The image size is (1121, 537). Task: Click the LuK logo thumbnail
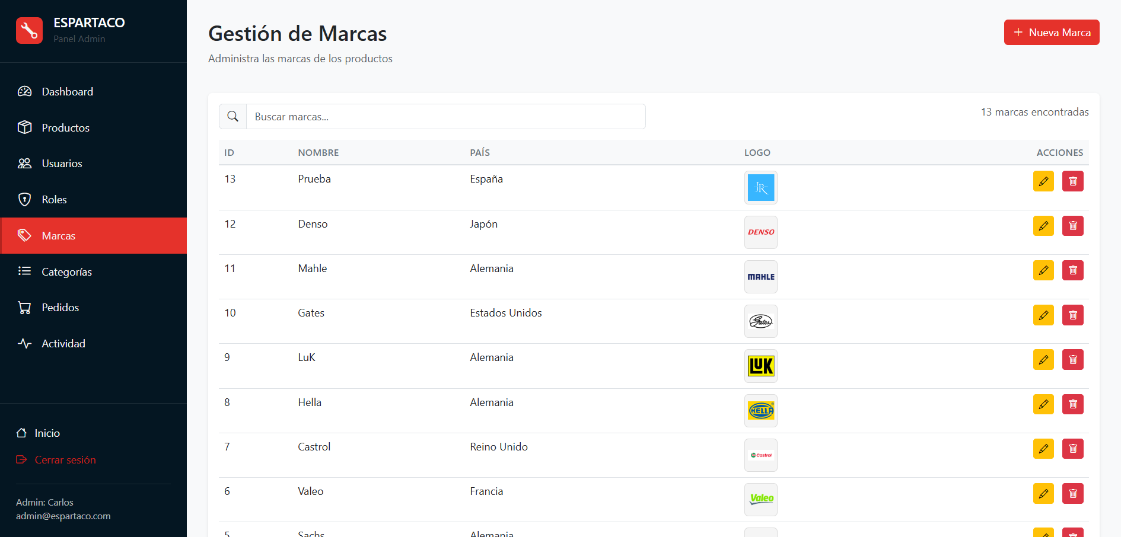click(x=761, y=366)
